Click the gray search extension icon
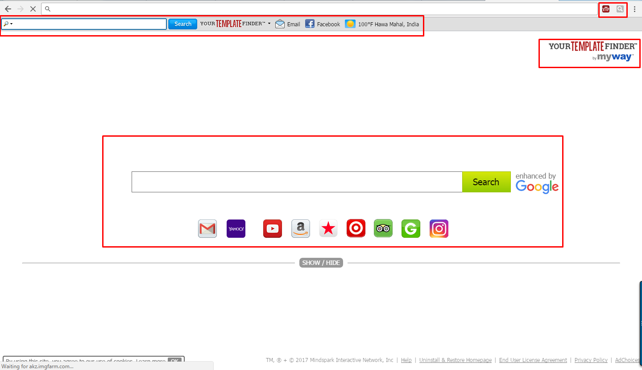This screenshot has height=370, width=642. click(x=620, y=9)
